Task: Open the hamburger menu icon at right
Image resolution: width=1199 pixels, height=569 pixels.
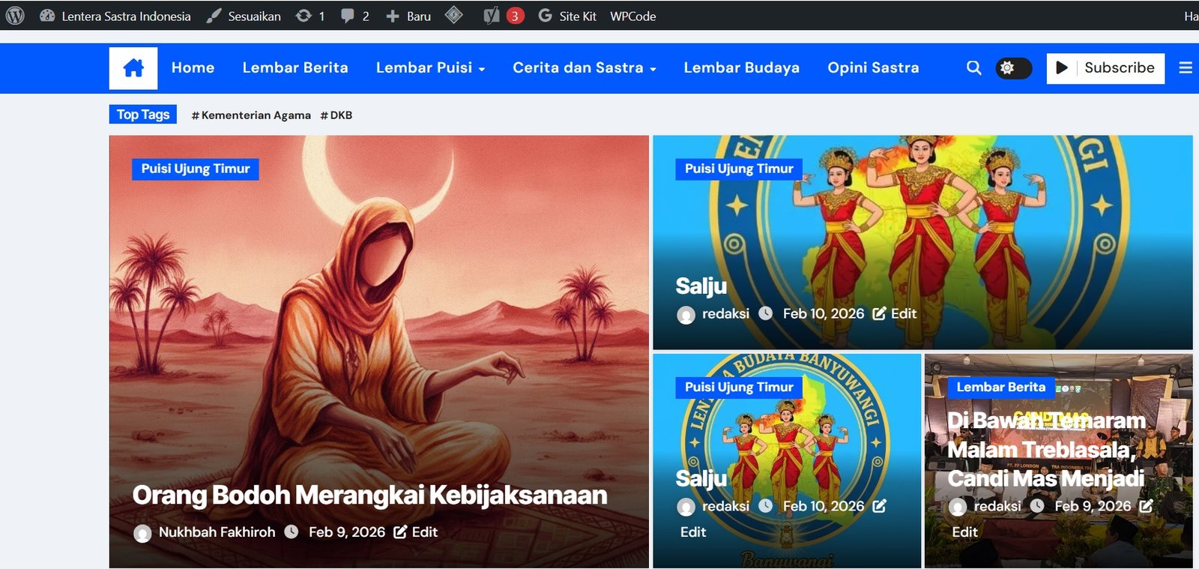Action: (x=1185, y=67)
